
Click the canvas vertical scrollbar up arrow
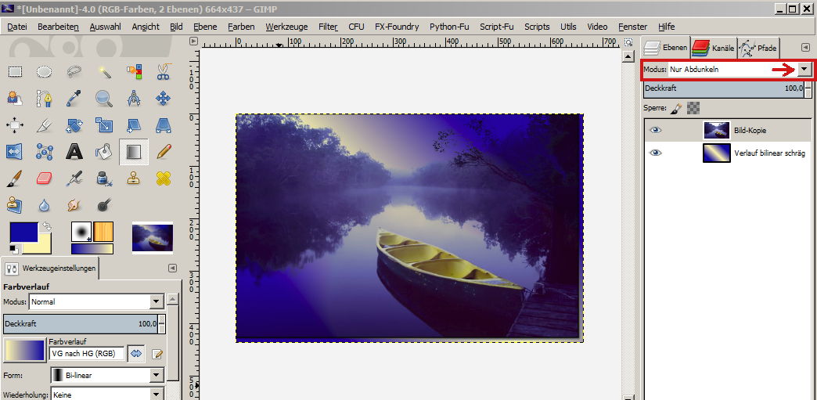[628, 57]
